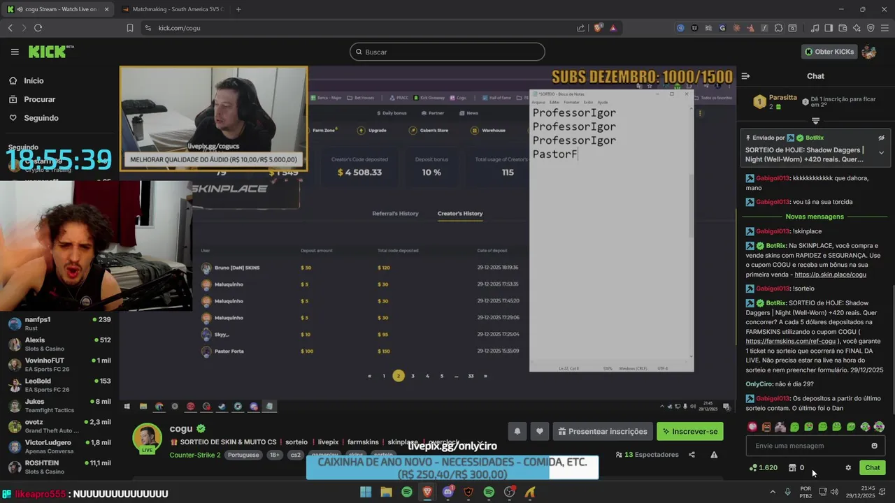
Task: Turn on notifications with bell button
Action: (517, 431)
